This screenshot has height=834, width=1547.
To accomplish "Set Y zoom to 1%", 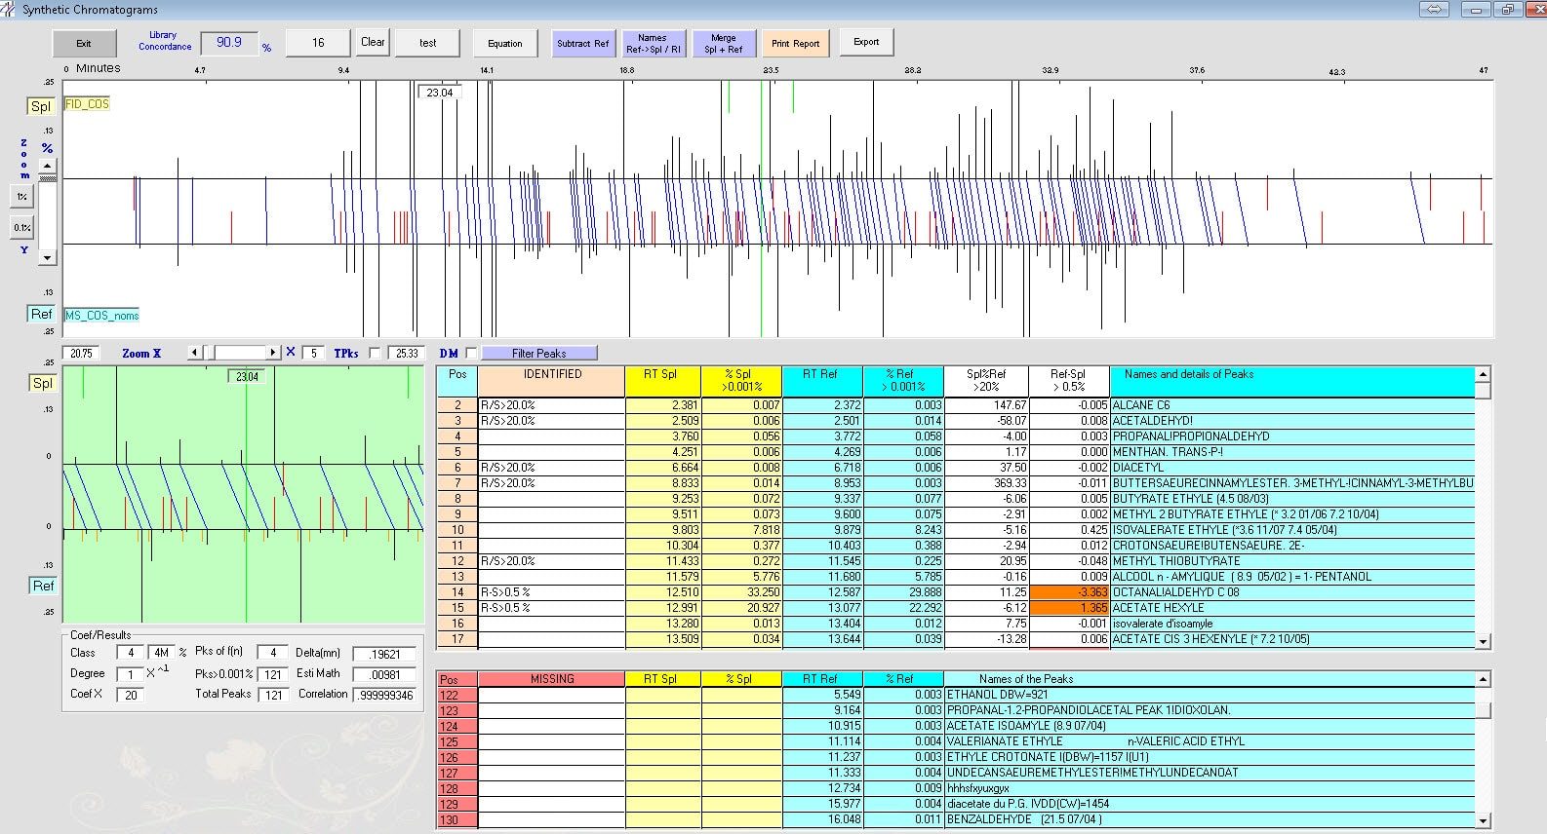I will click(x=21, y=196).
